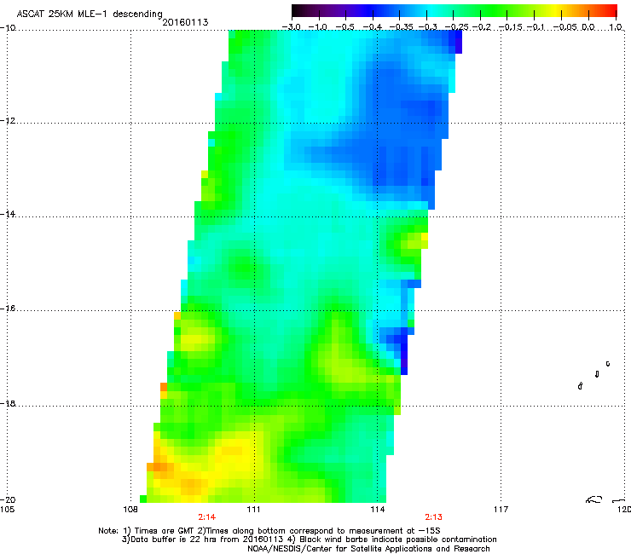This screenshot has width=631, height=554.
Task: Click the red time stamp '2:13'
Action: 433,517
